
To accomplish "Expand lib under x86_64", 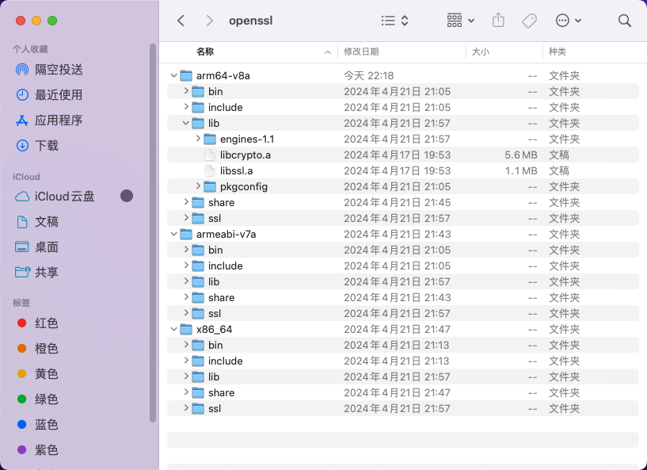I will [x=186, y=376].
